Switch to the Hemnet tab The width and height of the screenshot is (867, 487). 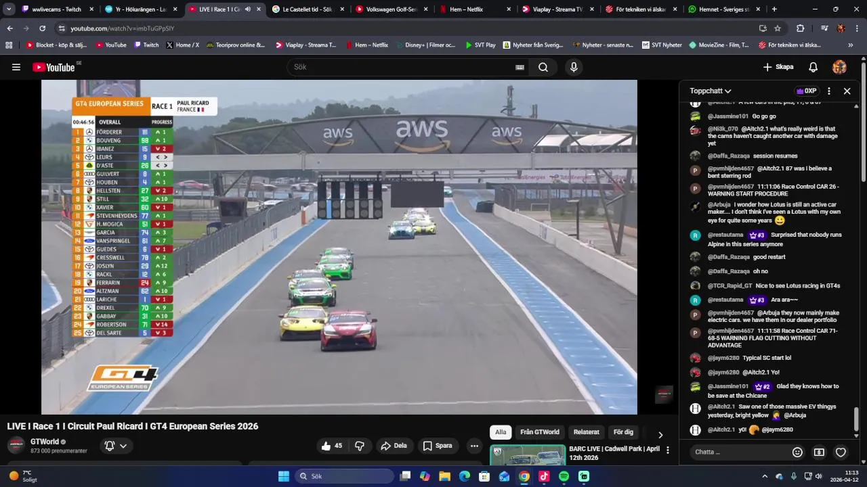point(724,9)
